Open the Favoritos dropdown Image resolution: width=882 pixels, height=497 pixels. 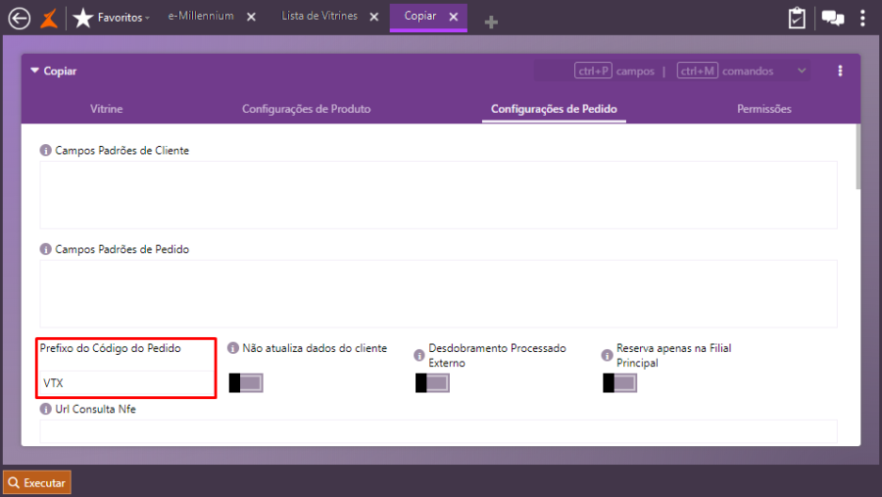[x=123, y=18]
